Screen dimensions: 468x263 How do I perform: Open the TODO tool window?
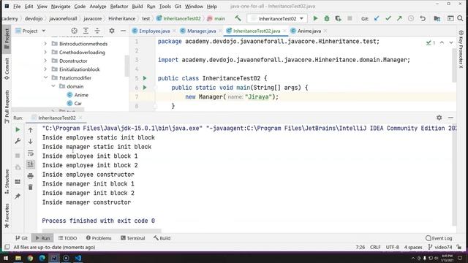click(x=68, y=238)
